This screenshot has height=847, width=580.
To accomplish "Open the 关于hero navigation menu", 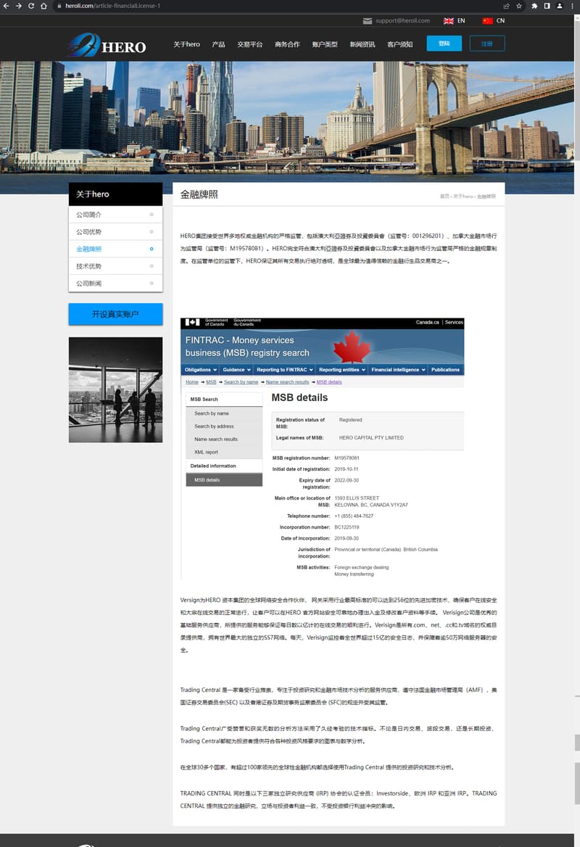I will (186, 44).
